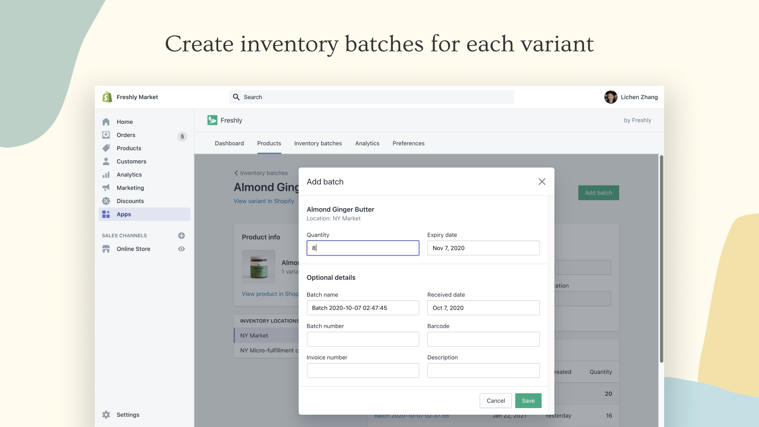Open the Expiry date field
The width and height of the screenshot is (759, 427).
483,248
